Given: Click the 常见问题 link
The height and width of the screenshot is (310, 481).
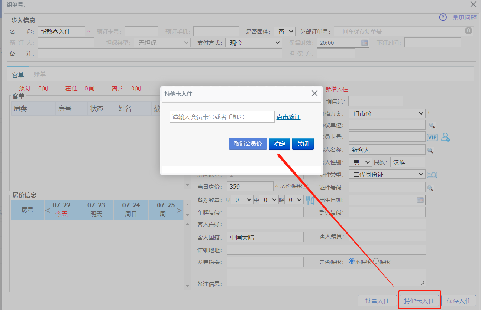Looking at the screenshot, I should pos(464,17).
